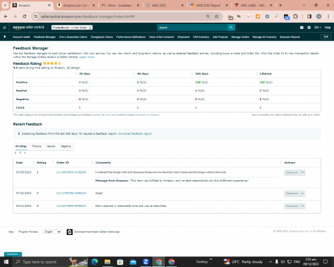Open Actions dropdown for the 04/12/2023 feedback
The image size is (334, 267).
click(x=295, y=206)
